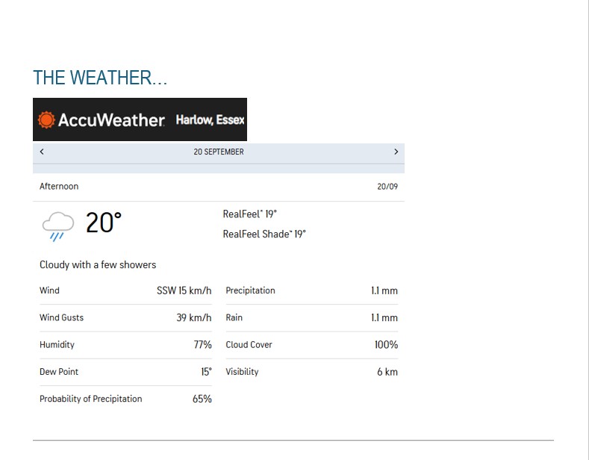Select the 20 SEPTEMBER date header

pos(219,152)
